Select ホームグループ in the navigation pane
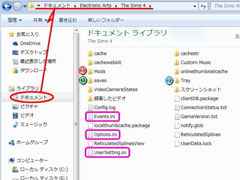 (28, 142)
